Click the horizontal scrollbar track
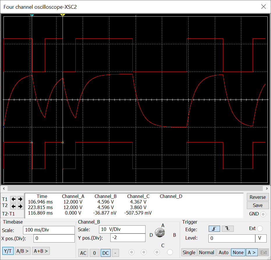271x260 pixels. (x=135, y=188)
